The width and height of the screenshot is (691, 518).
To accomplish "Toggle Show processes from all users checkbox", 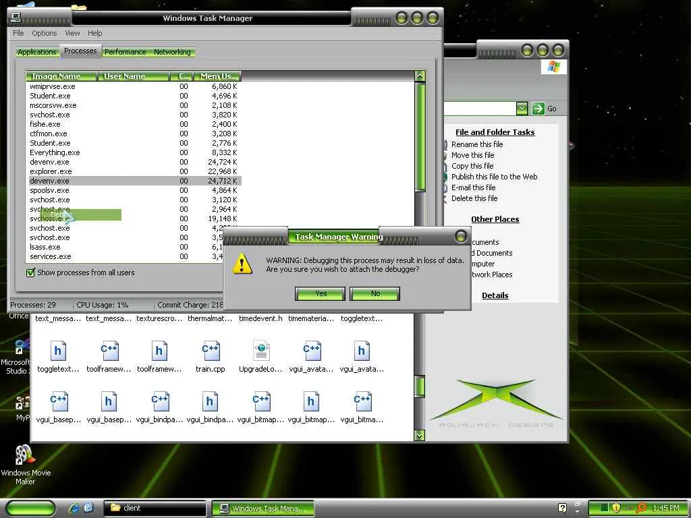I will (30, 272).
